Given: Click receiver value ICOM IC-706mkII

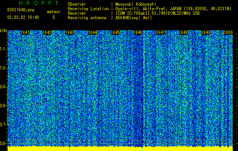Looking at the screenshot, I should pos(133,13).
